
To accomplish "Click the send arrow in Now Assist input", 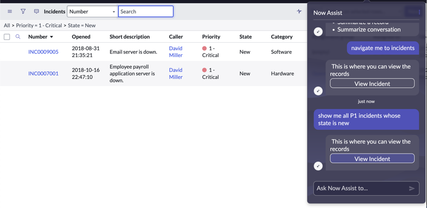I will (x=412, y=188).
